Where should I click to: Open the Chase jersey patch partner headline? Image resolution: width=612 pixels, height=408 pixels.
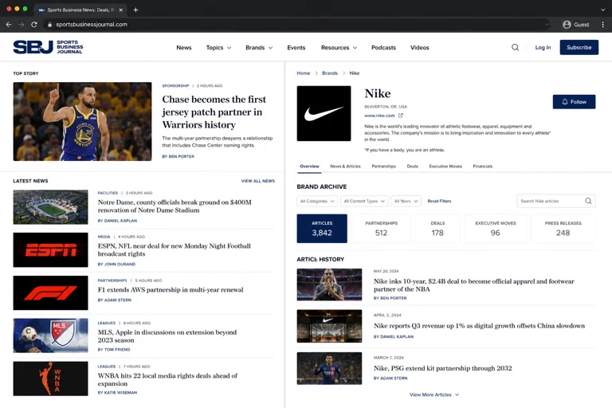(214, 112)
